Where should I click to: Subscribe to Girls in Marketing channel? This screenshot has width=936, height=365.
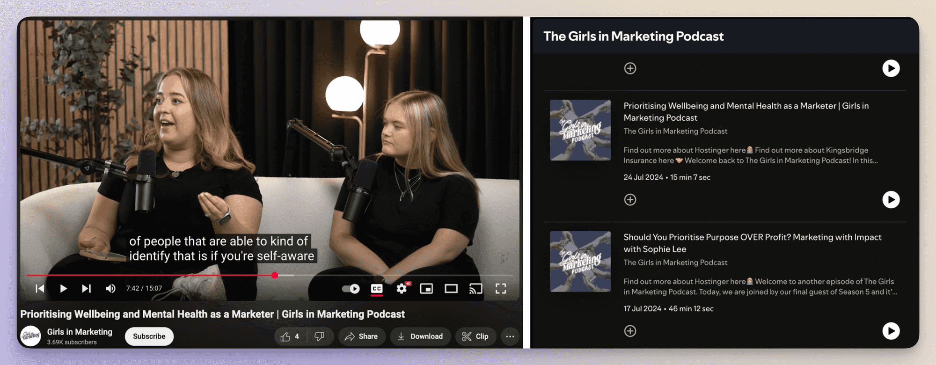149,336
